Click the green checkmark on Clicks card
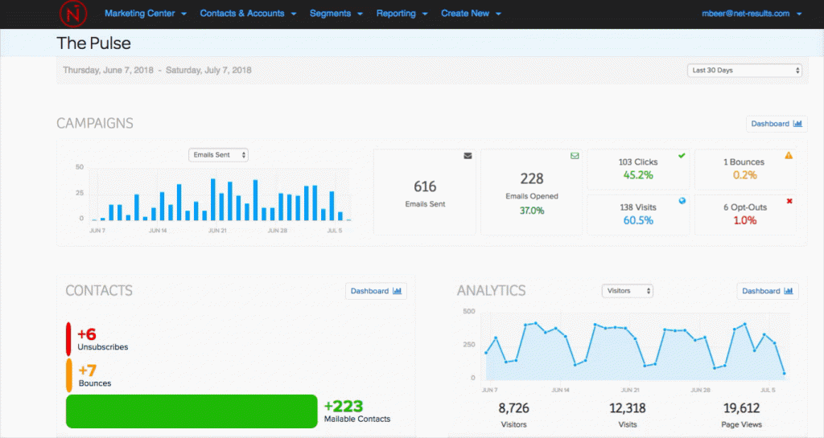 click(682, 155)
